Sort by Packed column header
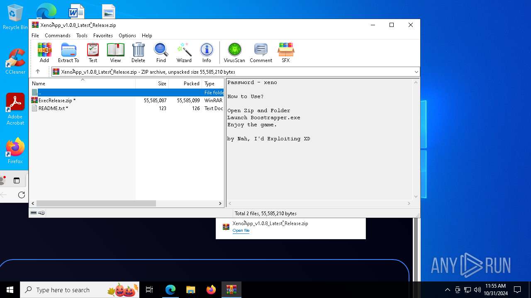This screenshot has width=531, height=298. click(x=185, y=83)
